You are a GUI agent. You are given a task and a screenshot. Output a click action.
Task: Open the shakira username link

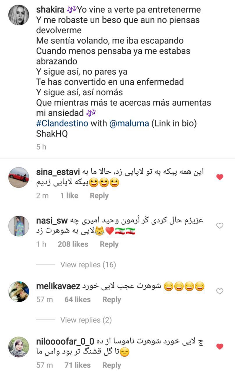50,10
